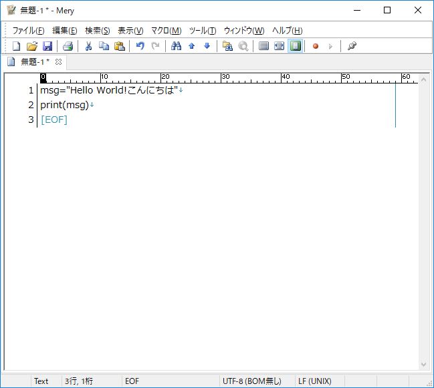Image resolution: width=434 pixels, height=388 pixels.
Task: Open a file using the folder icon
Action: click(32, 46)
